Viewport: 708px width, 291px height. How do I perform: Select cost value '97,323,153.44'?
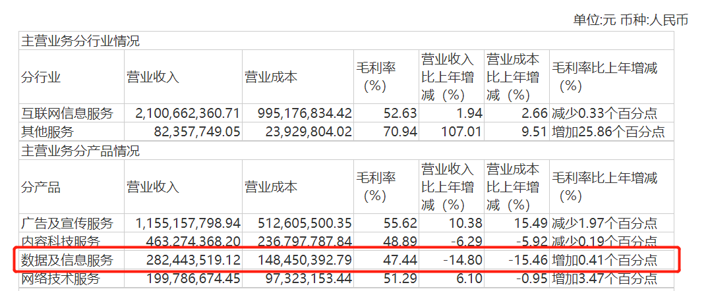point(309,279)
